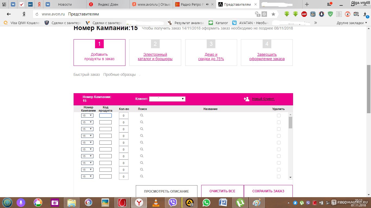
Task: Select step 1 Добавить продукты в заказ
Action: coord(99,53)
